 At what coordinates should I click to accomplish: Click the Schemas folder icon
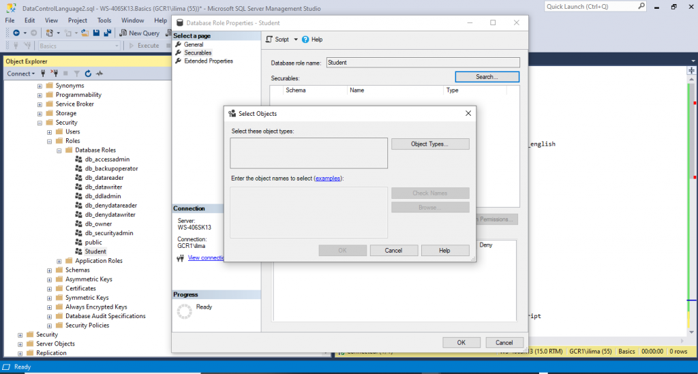click(59, 270)
